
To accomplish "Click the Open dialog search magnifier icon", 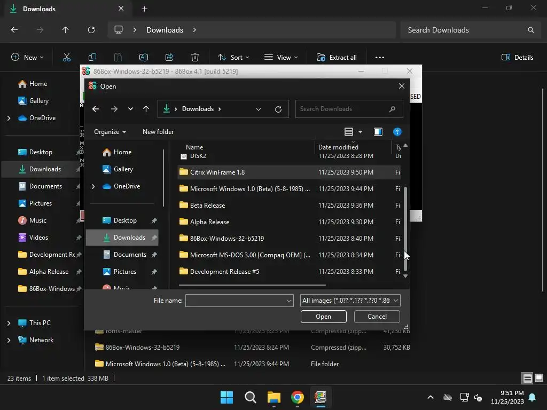I will pos(392,109).
